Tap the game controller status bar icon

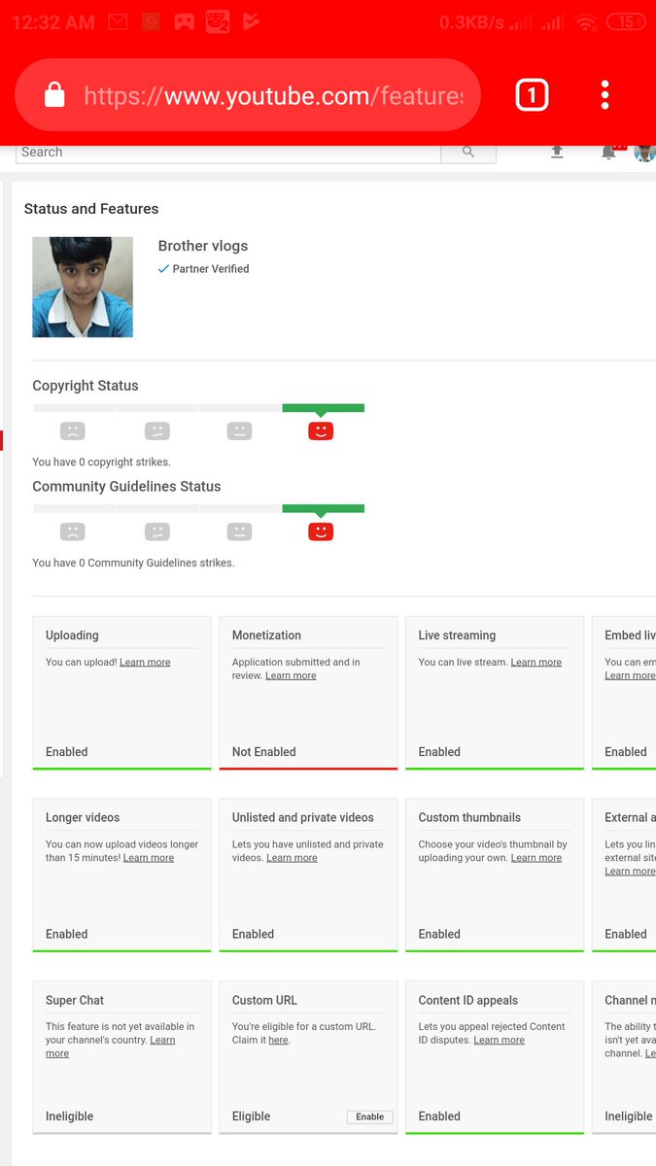pos(183,21)
